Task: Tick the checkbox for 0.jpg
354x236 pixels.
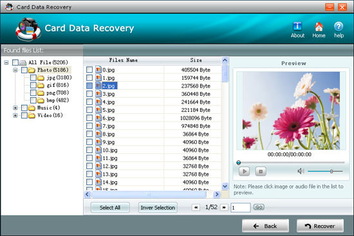Action: (x=89, y=69)
